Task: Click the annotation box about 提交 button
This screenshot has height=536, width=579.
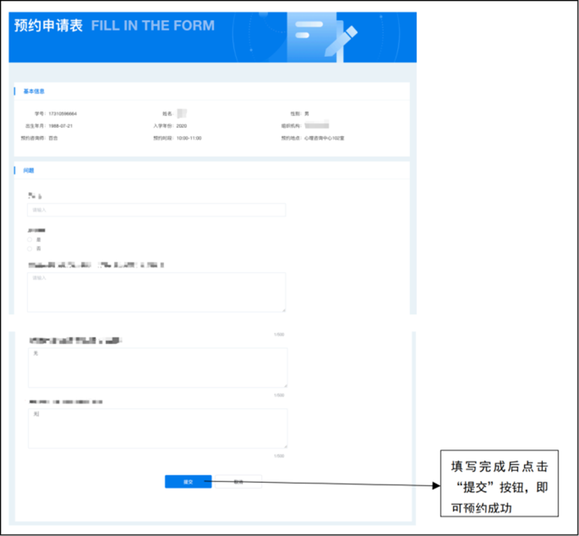Action: [499, 483]
